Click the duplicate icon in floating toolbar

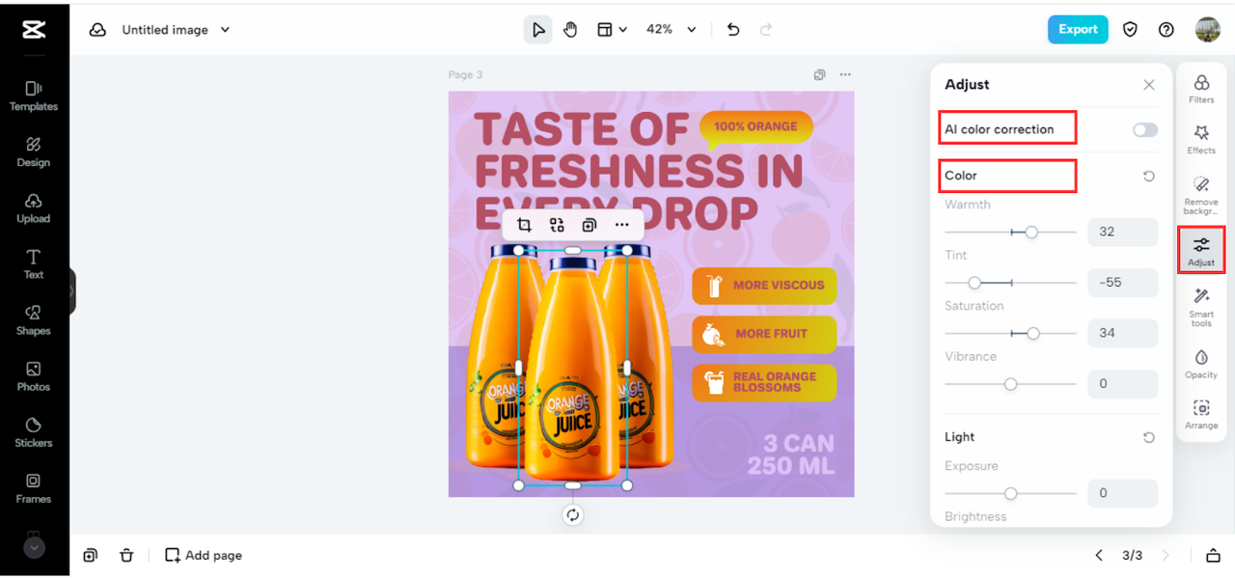[x=590, y=225]
